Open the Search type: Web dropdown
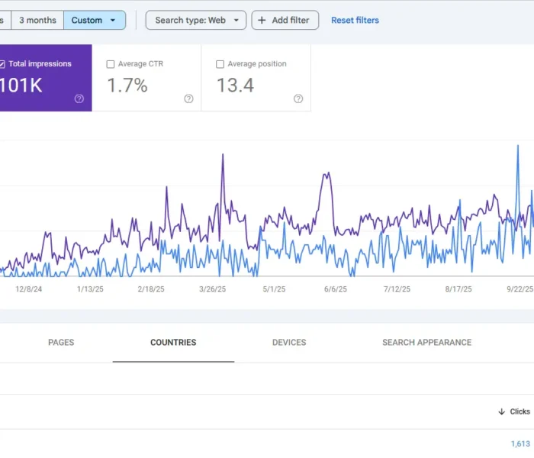Image resolution: width=534 pixels, height=458 pixels. pyautogui.click(x=196, y=21)
